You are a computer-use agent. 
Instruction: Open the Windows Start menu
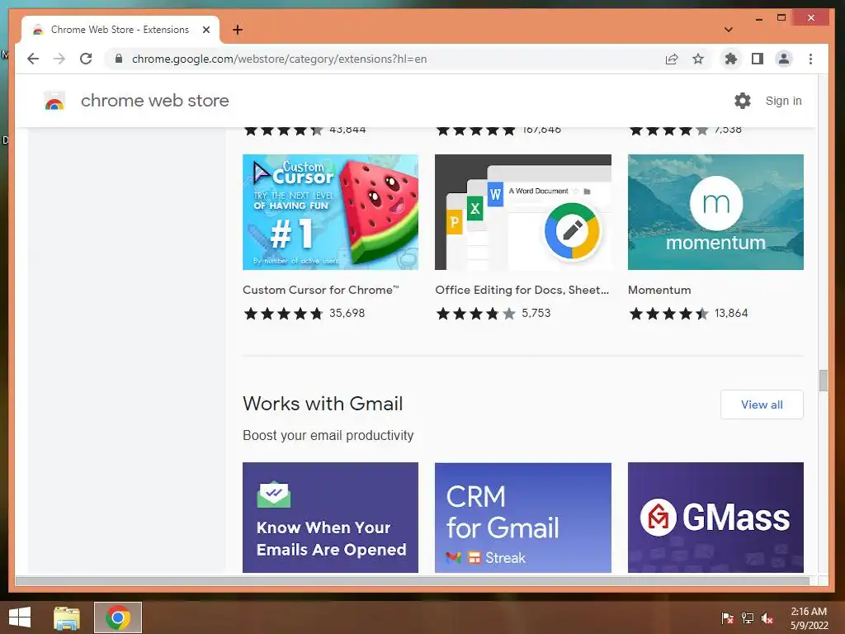point(20,617)
